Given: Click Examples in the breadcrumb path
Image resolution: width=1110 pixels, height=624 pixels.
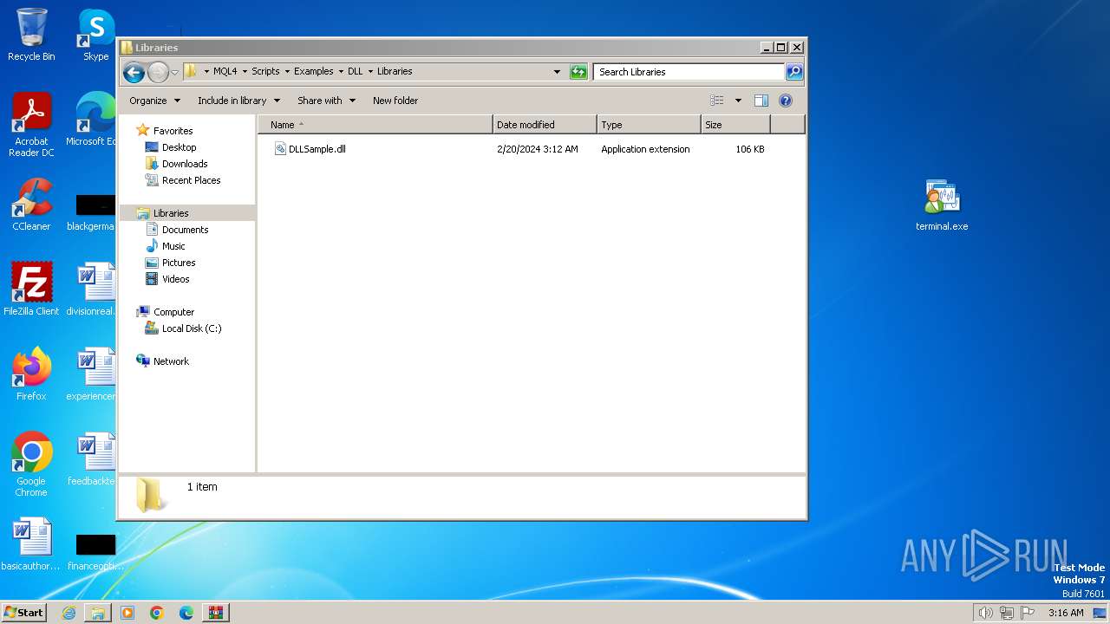Looking at the screenshot, I should point(313,72).
